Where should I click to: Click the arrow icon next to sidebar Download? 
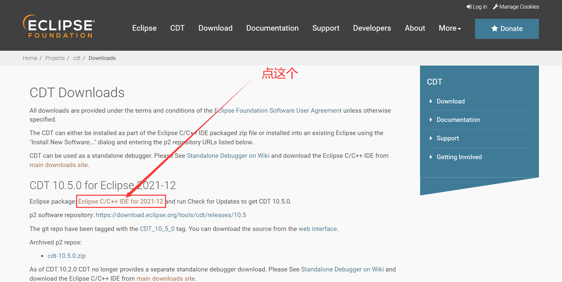point(431,101)
